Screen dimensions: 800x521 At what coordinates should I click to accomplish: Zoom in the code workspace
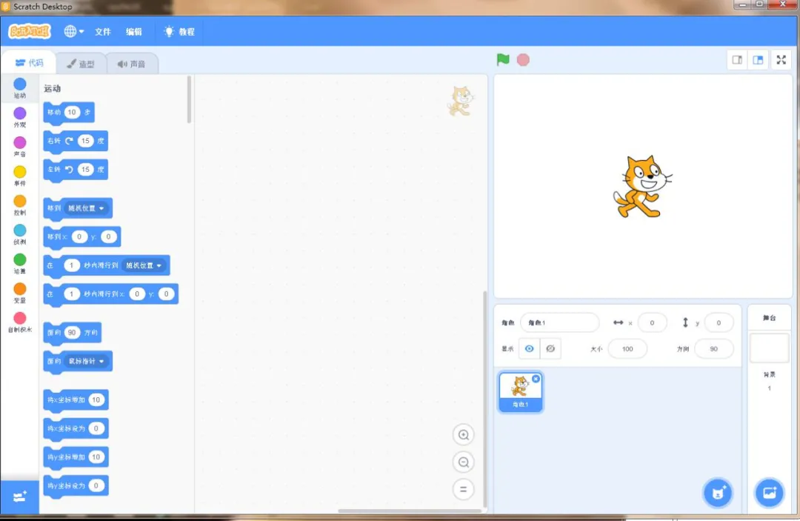tap(463, 435)
